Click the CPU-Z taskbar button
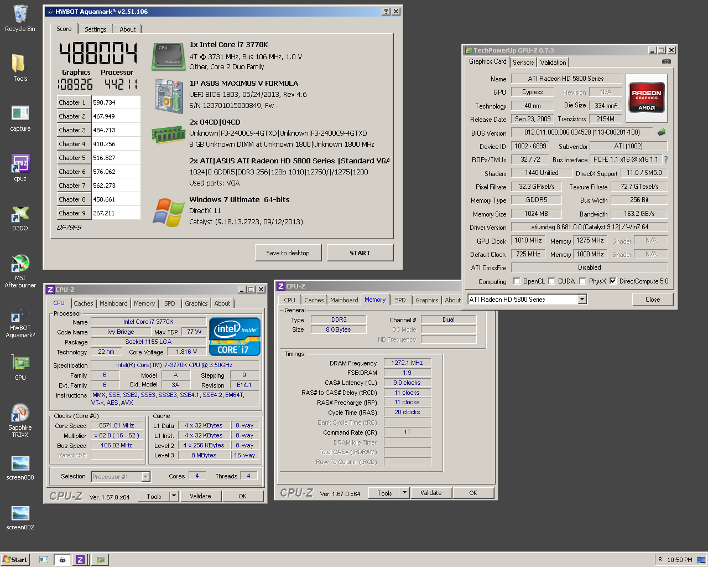 tap(80, 560)
